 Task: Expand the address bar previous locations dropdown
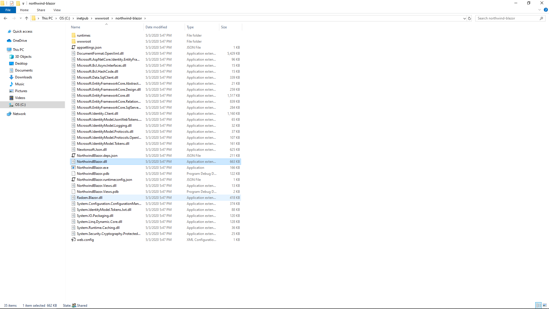[x=464, y=18]
